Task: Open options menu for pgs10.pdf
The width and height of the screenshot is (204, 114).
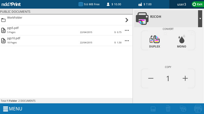Action: pos(127,40)
